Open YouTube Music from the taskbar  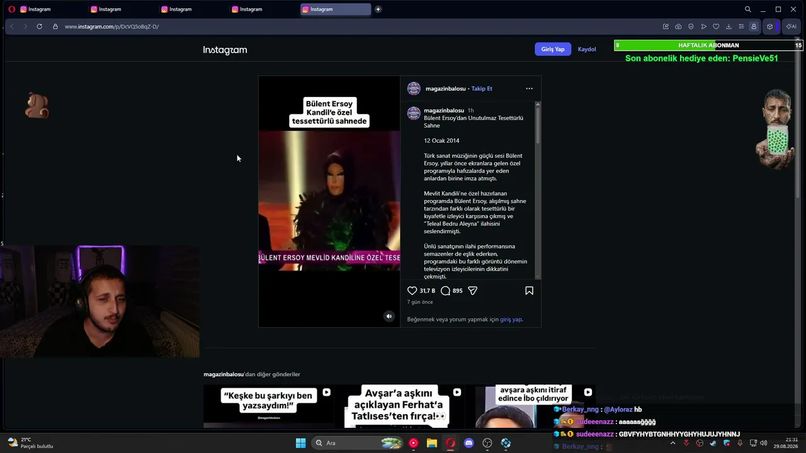pos(413,443)
